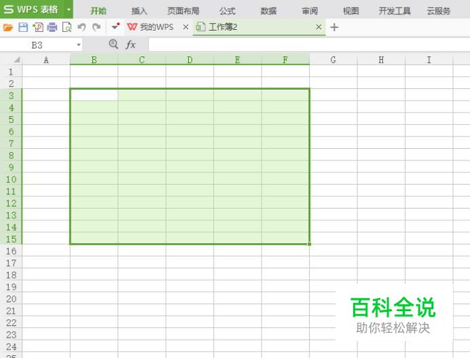This screenshot has width=470, height=358.
Task: Redo the last action
Action: (96, 27)
